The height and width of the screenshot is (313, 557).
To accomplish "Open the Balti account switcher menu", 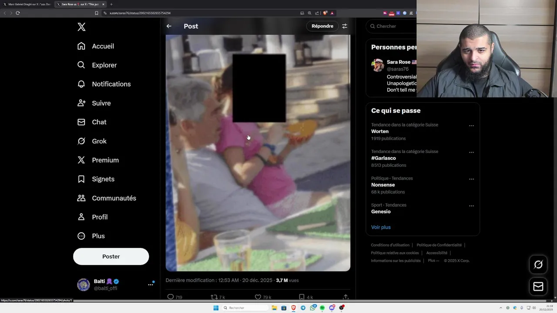I will click(151, 285).
